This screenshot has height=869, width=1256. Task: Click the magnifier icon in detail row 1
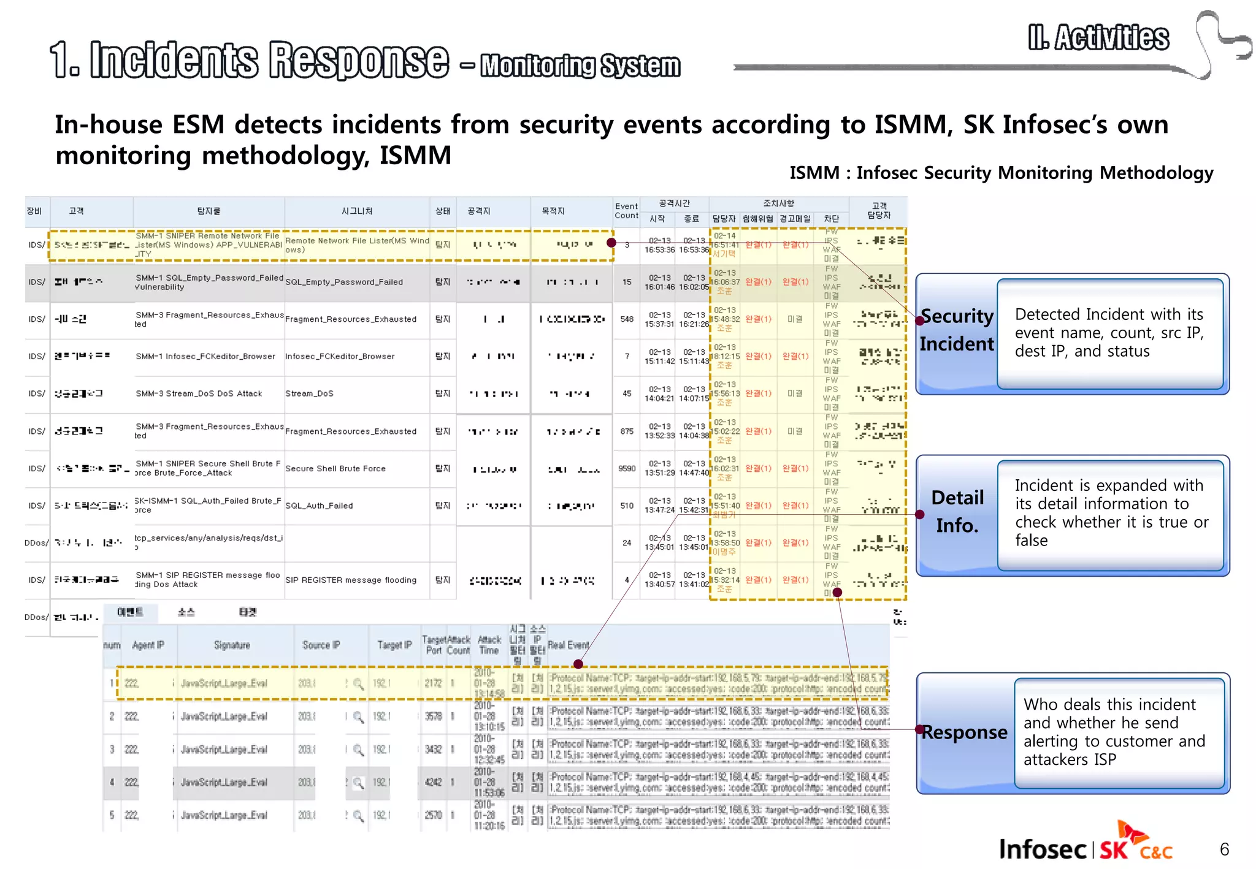(358, 684)
